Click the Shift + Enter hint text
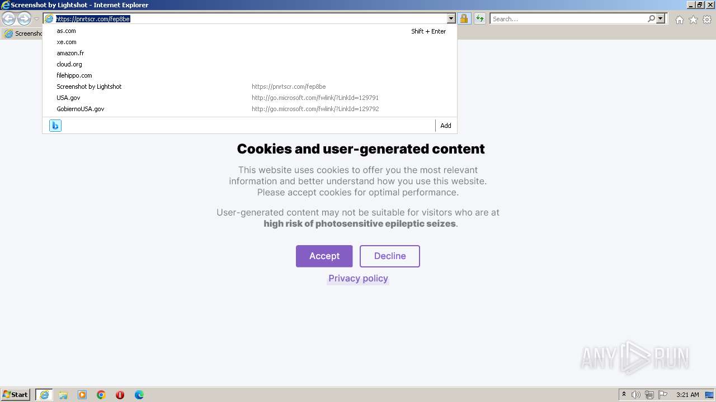 [428, 31]
